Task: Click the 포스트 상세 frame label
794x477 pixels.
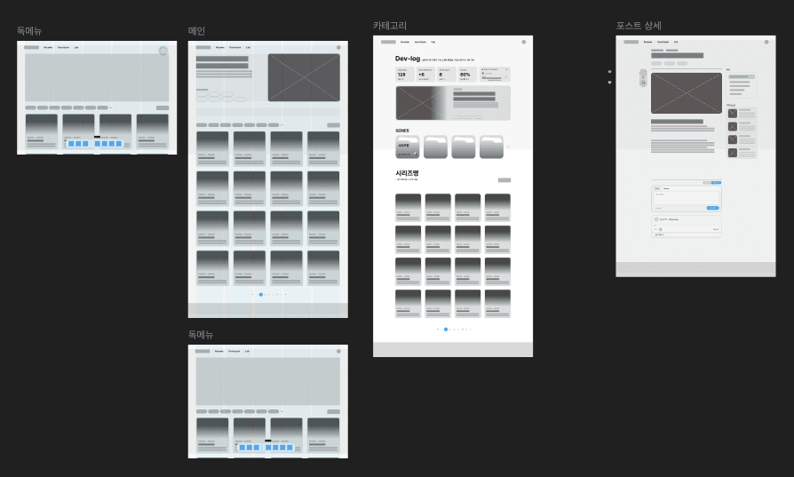Action: coord(638,26)
